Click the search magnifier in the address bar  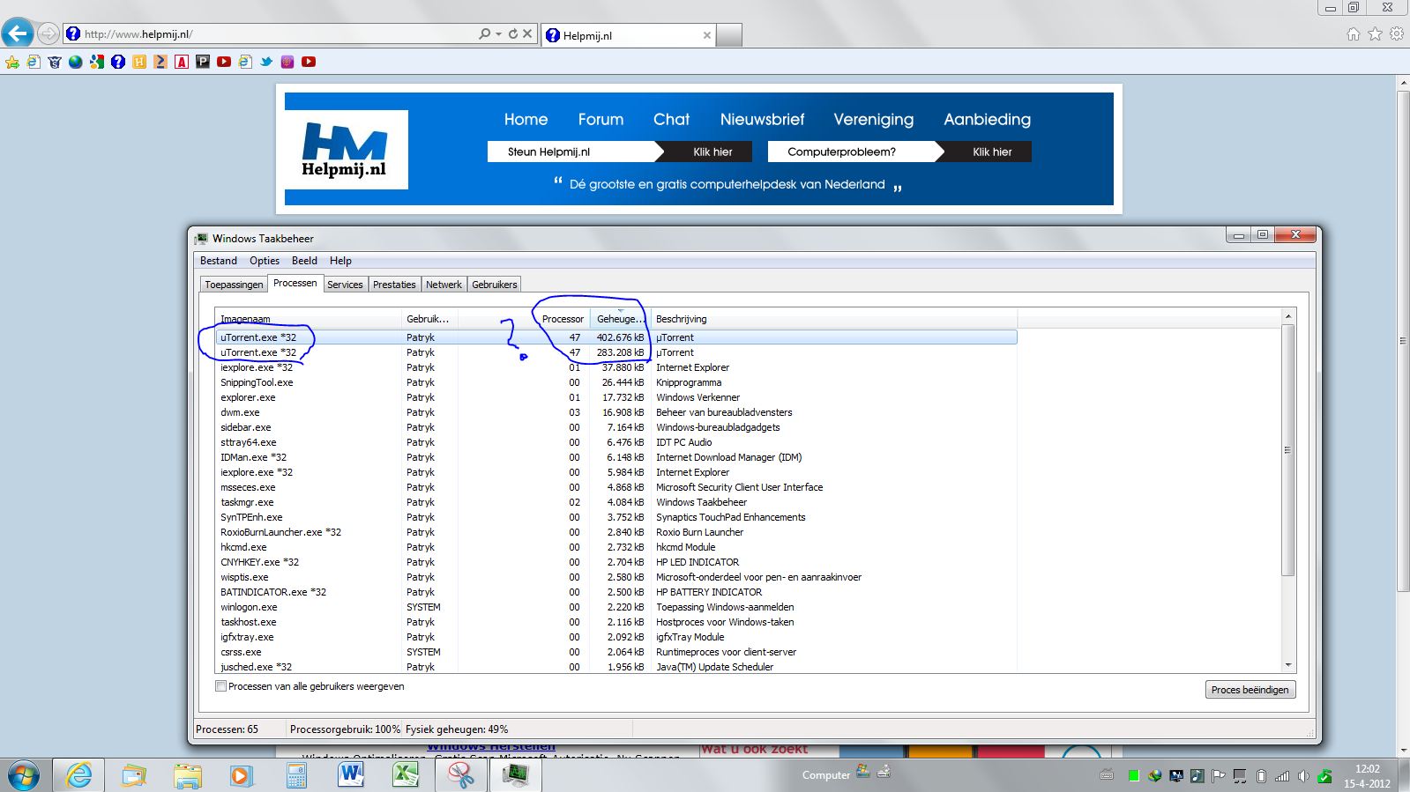pyautogui.click(x=484, y=34)
